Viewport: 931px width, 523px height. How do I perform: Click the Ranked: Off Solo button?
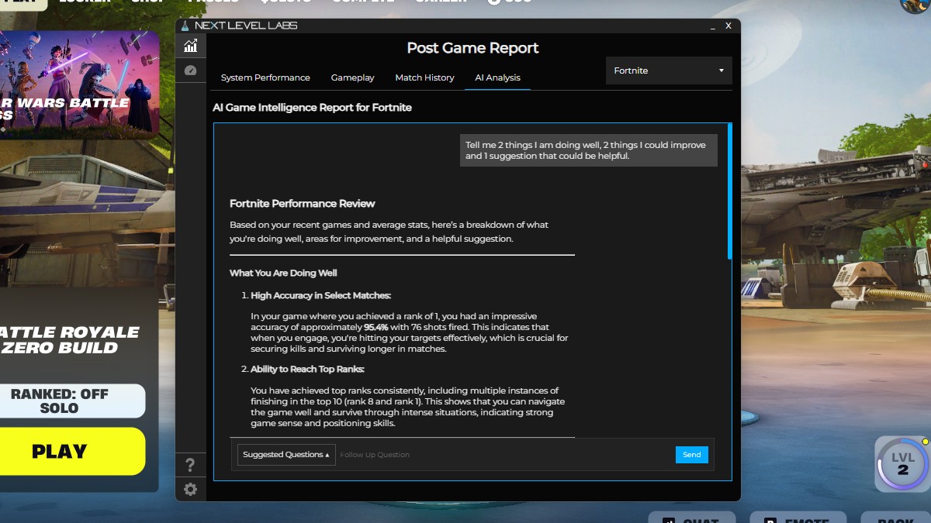pos(71,401)
